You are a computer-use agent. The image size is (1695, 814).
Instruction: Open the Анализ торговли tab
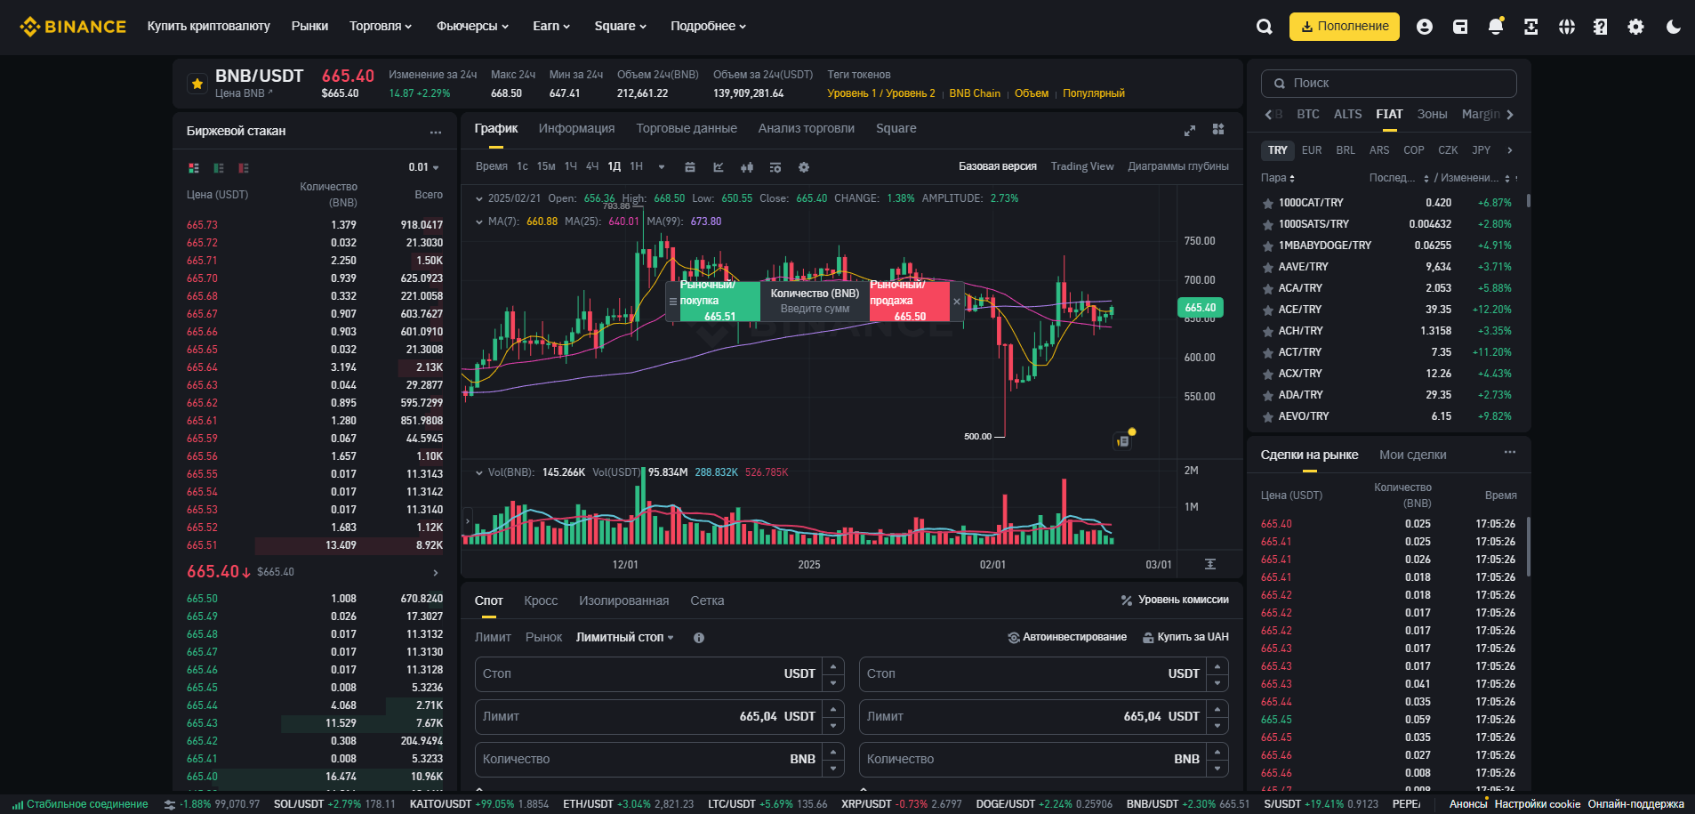coord(807,129)
